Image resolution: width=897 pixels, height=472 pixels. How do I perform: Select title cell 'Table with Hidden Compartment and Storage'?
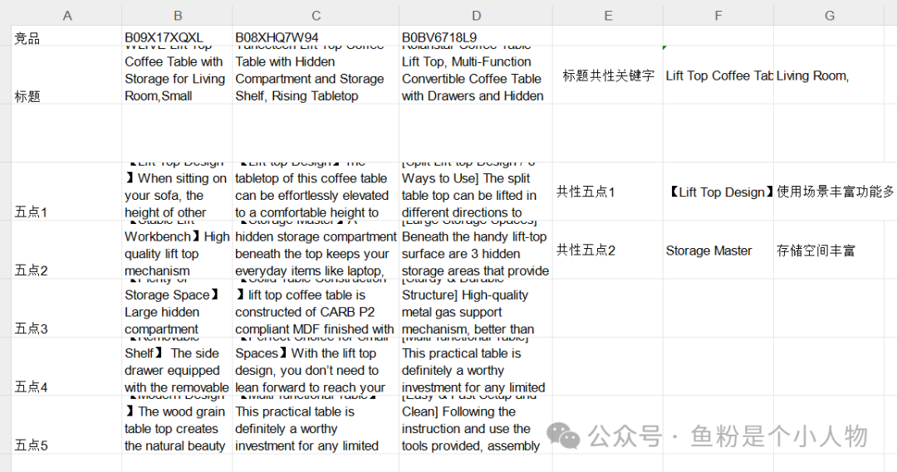tap(316, 75)
